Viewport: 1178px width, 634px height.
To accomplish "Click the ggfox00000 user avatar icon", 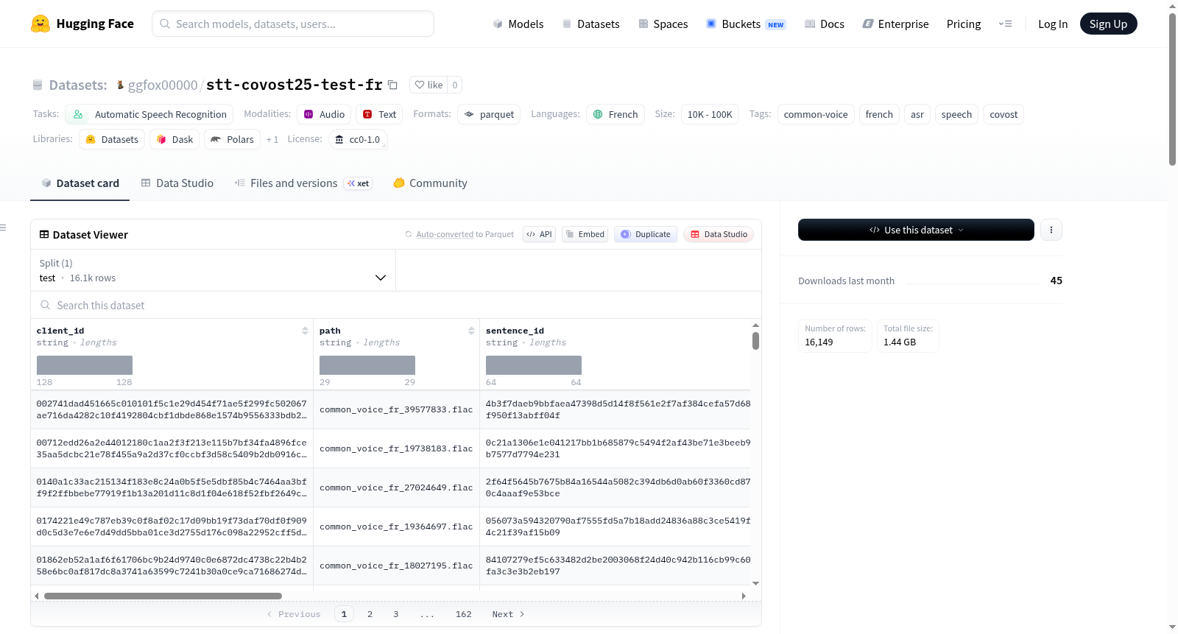I will point(120,85).
